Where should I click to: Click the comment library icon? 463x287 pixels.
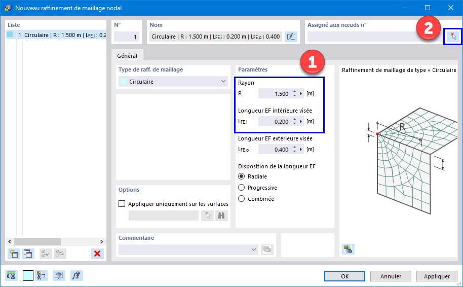[267, 249]
